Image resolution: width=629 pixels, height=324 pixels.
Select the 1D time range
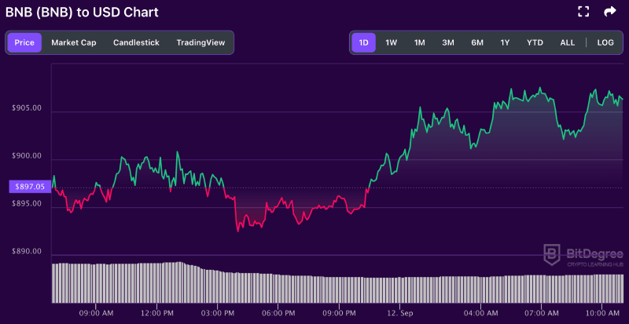point(363,42)
